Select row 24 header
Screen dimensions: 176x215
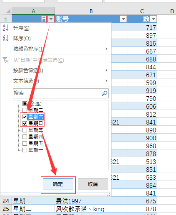point(6,201)
